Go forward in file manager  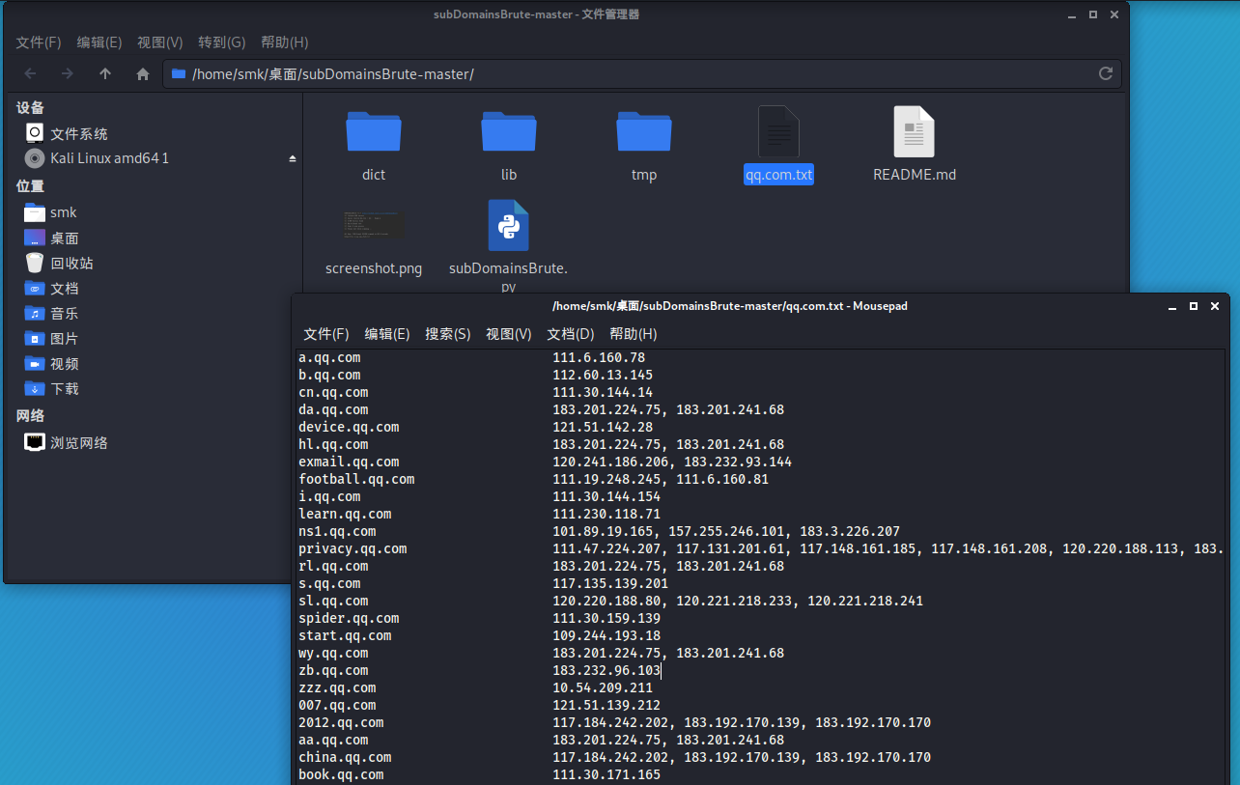(68, 74)
